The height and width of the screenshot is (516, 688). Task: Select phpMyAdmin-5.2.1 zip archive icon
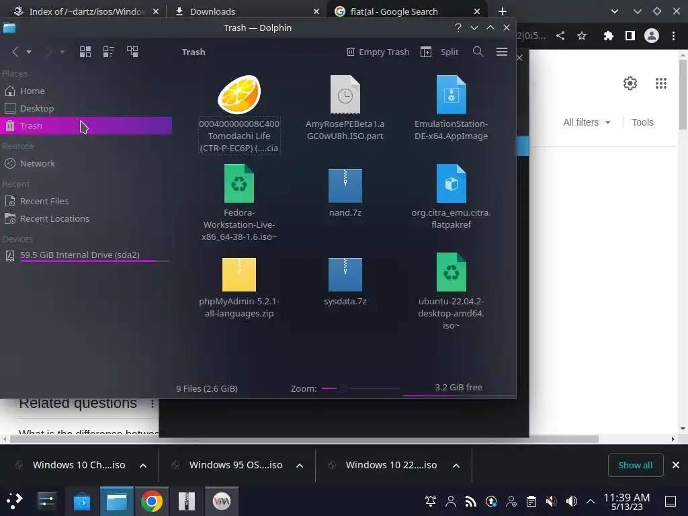coord(239,275)
